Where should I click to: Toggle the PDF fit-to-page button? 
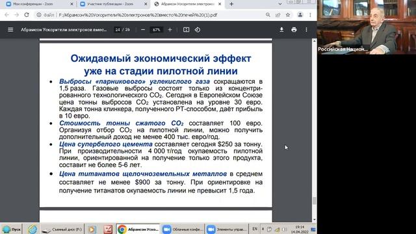187,30
